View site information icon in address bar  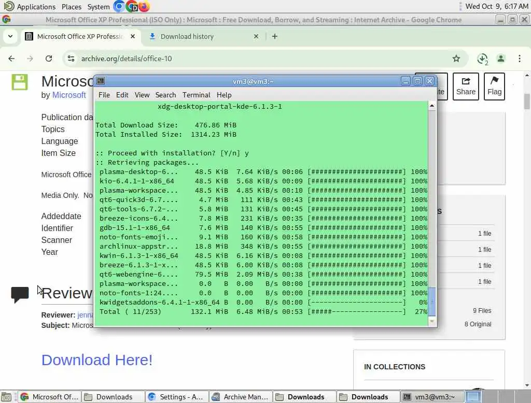pyautogui.click(x=71, y=59)
